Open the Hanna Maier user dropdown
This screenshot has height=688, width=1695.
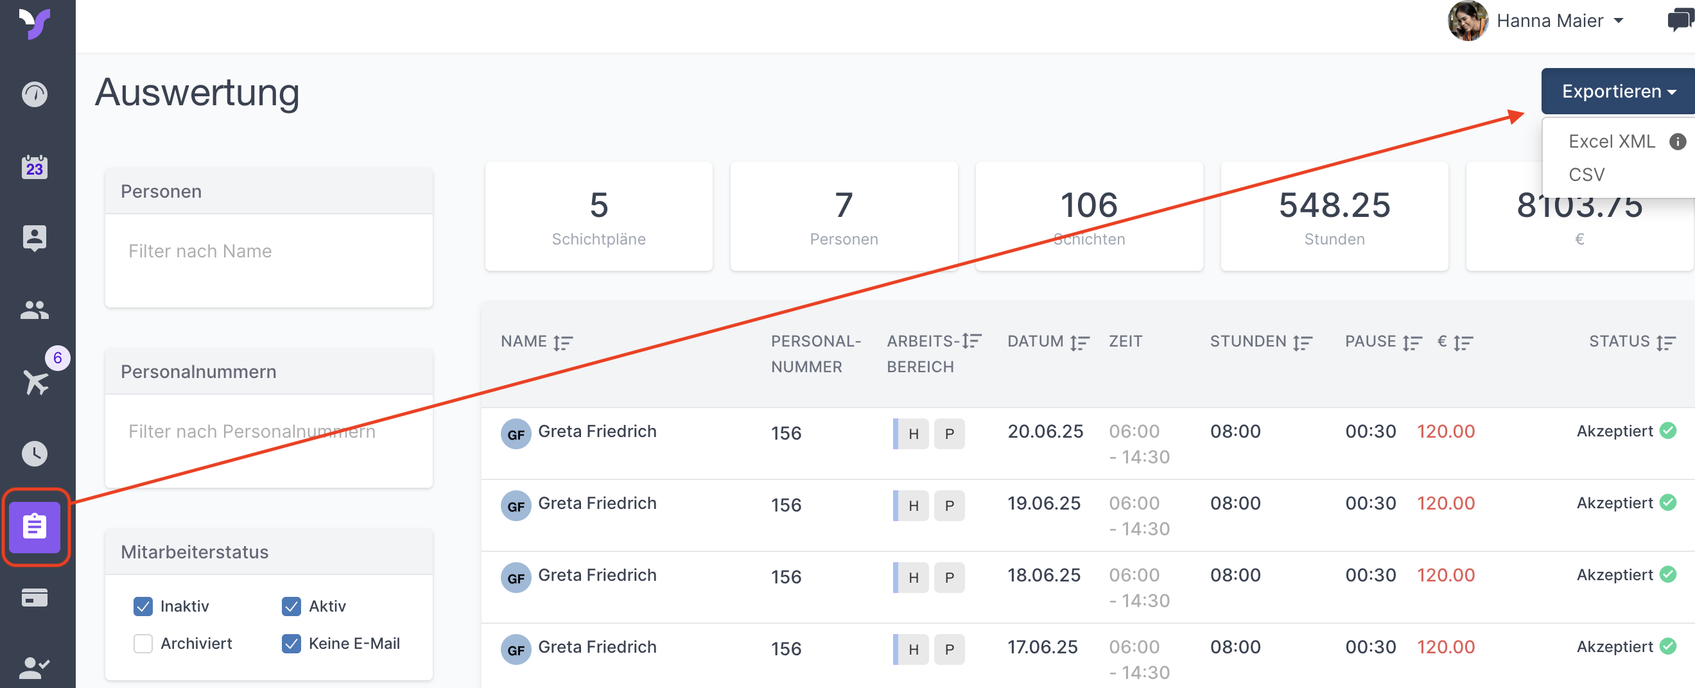click(x=1560, y=21)
